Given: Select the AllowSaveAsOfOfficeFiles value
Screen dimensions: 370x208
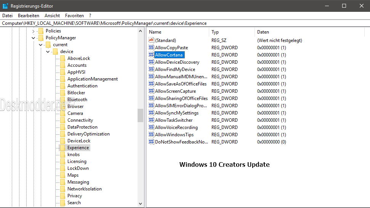Looking at the screenshot, I should 181,84.
